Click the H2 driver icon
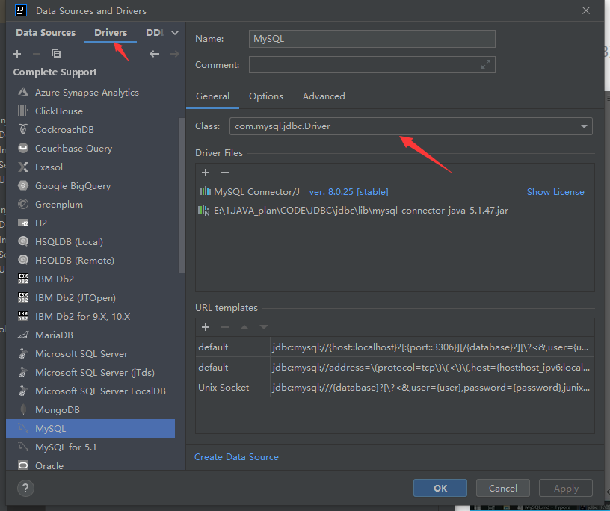 pos(23,223)
